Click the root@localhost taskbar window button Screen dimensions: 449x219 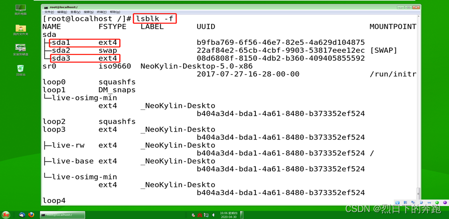click(62, 215)
